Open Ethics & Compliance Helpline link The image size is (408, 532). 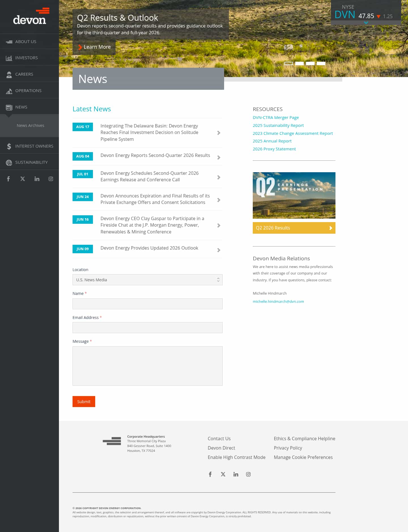304,439
